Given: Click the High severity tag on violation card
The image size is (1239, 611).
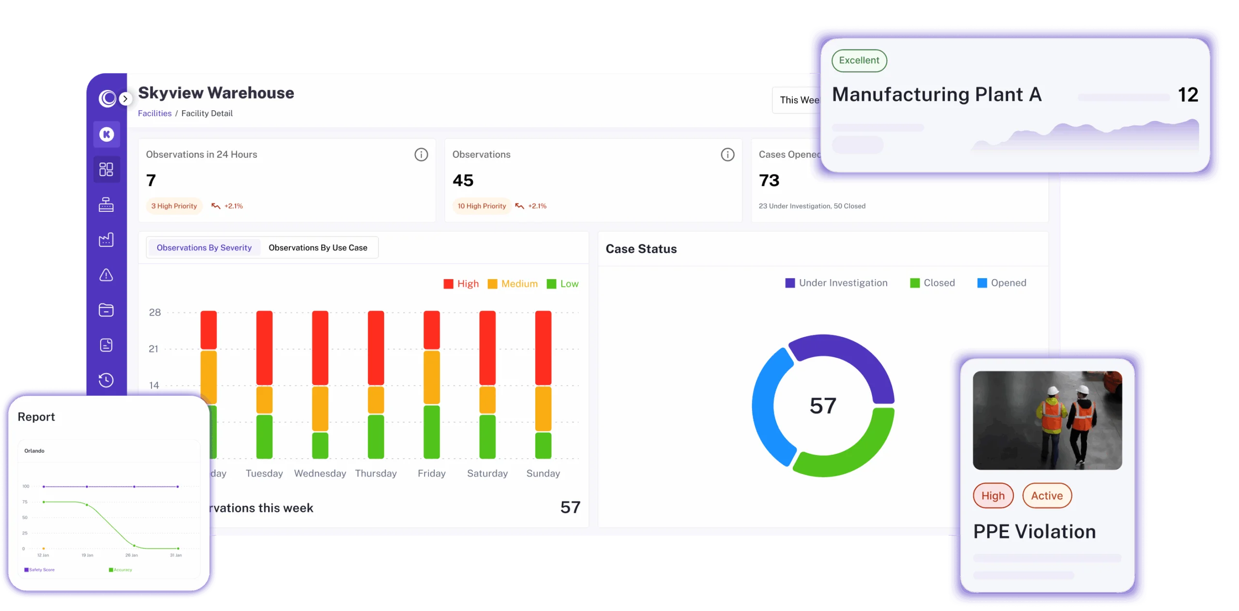Looking at the screenshot, I should 993,495.
